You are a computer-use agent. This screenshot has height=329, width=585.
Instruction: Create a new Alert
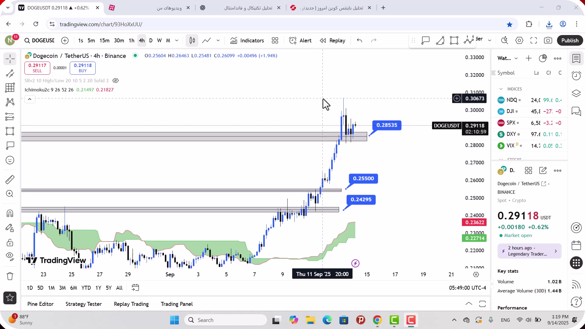[300, 41]
